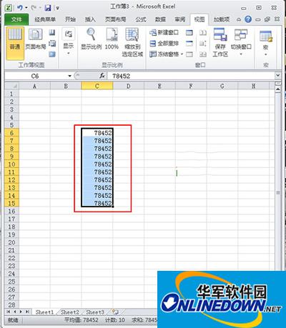Open the Undo history dropdown arrow
This screenshot has width=286, height=328.
(26, 8)
